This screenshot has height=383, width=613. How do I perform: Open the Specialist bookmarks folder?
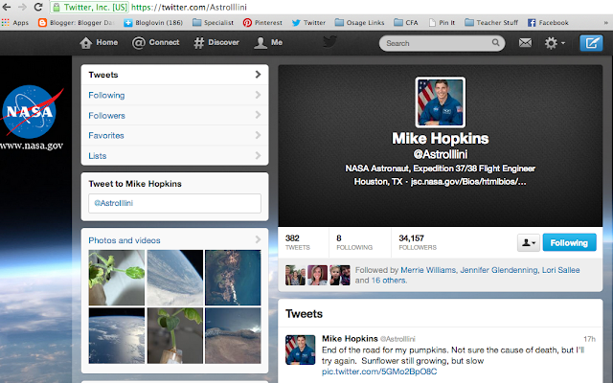tap(213, 23)
